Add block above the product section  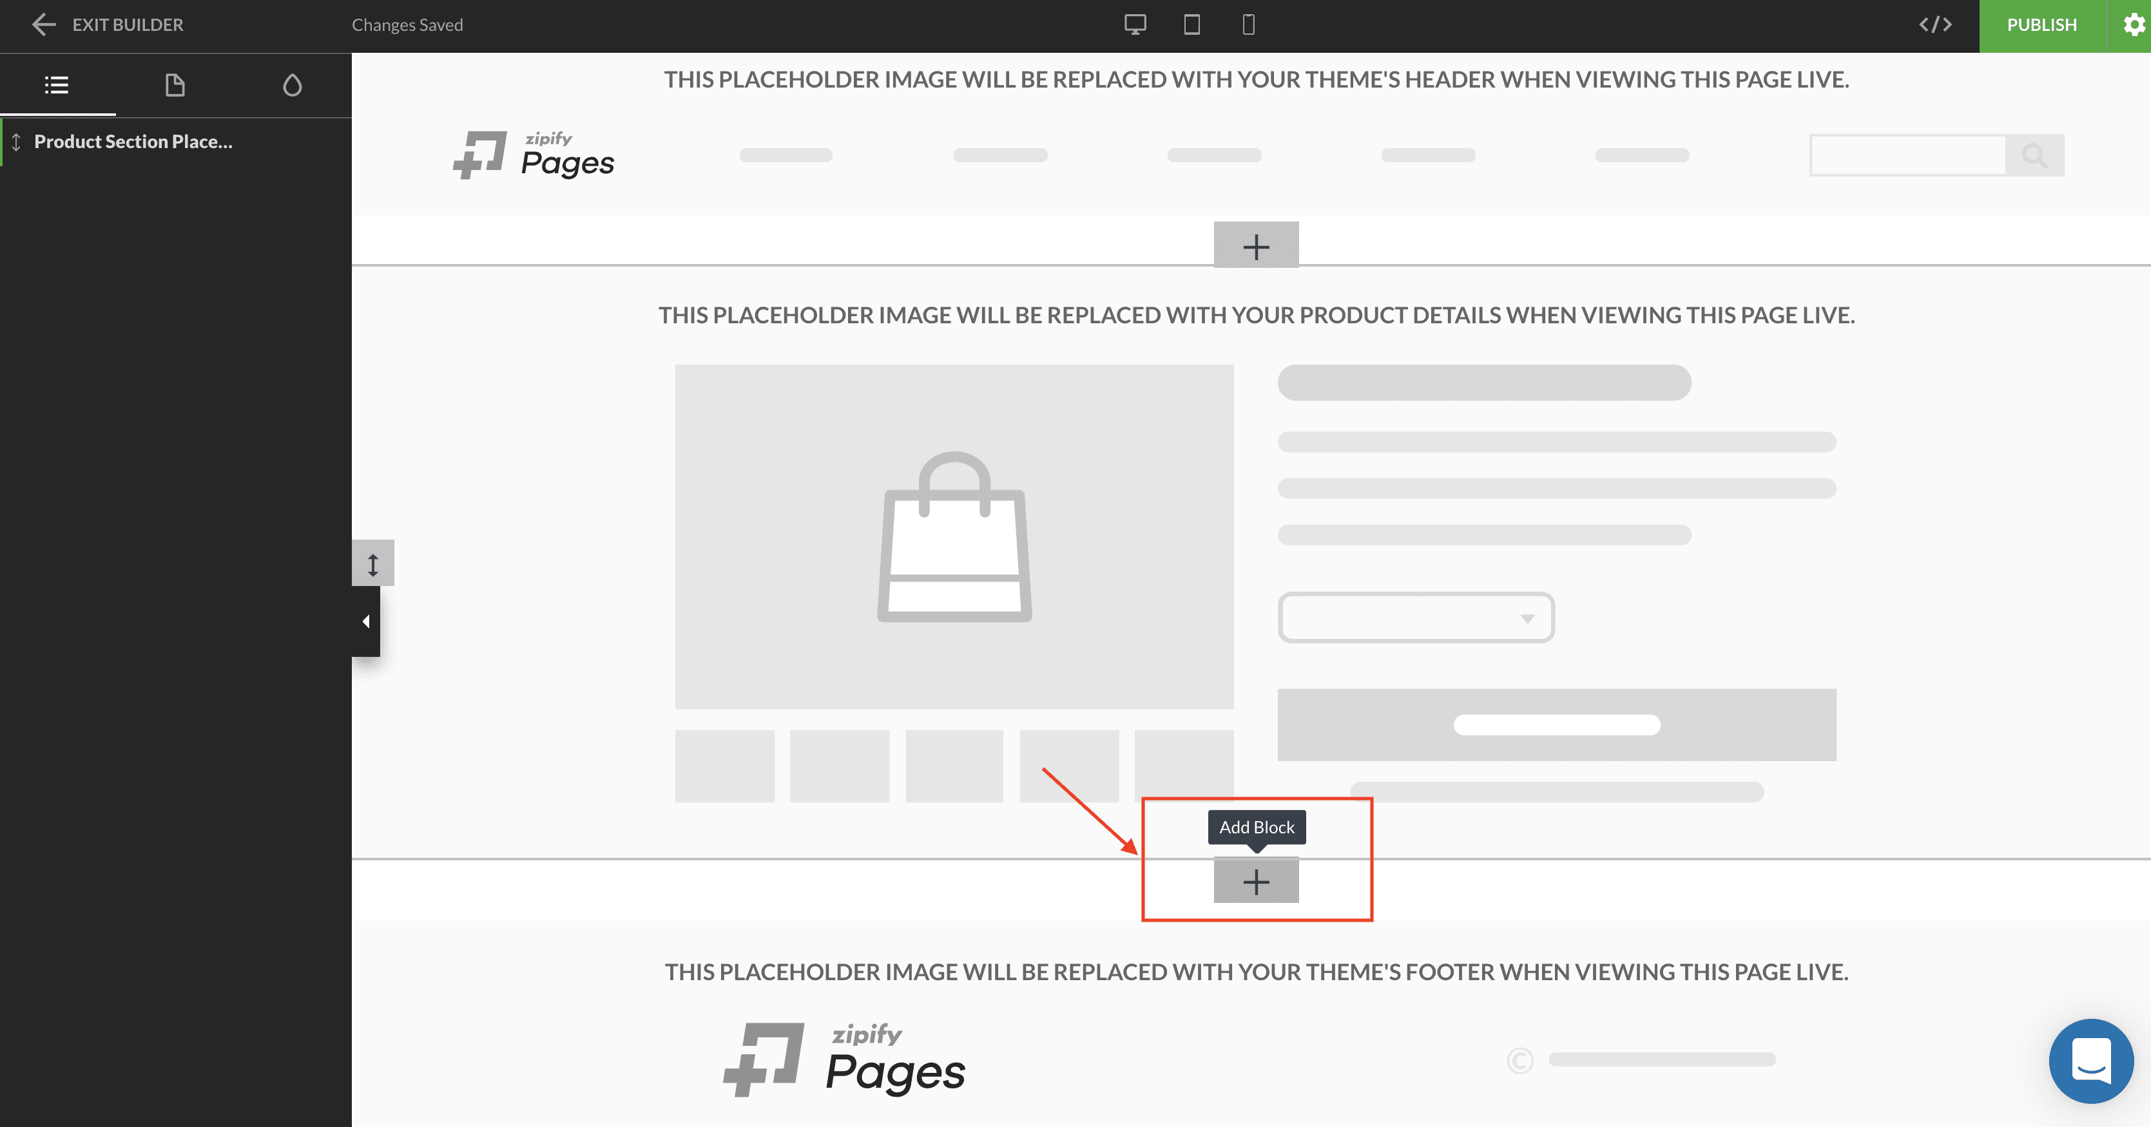click(x=1256, y=247)
